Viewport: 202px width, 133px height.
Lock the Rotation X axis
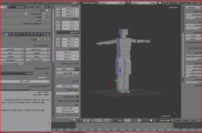tap(58, 22)
